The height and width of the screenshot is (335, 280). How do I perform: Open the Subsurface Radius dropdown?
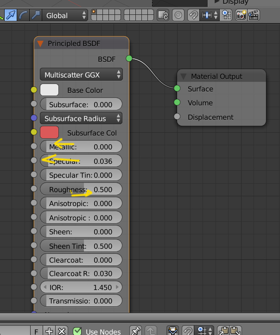coord(81,118)
